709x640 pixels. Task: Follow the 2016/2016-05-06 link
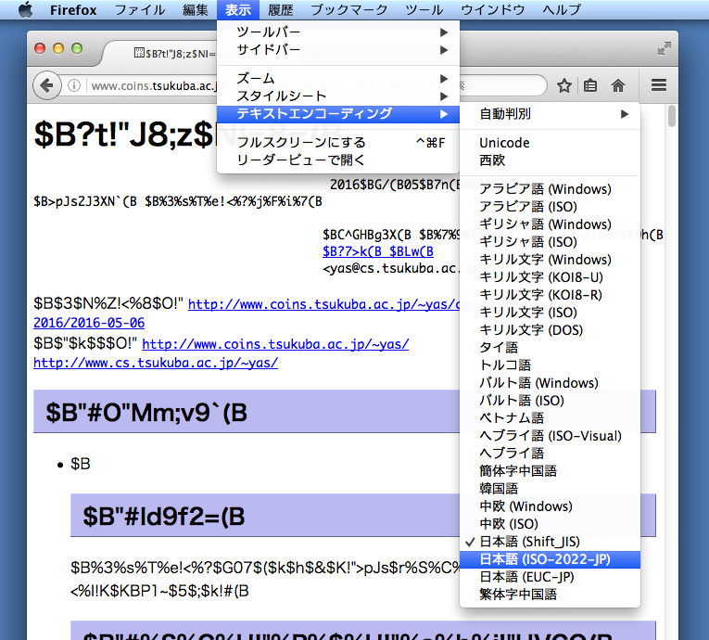click(89, 323)
